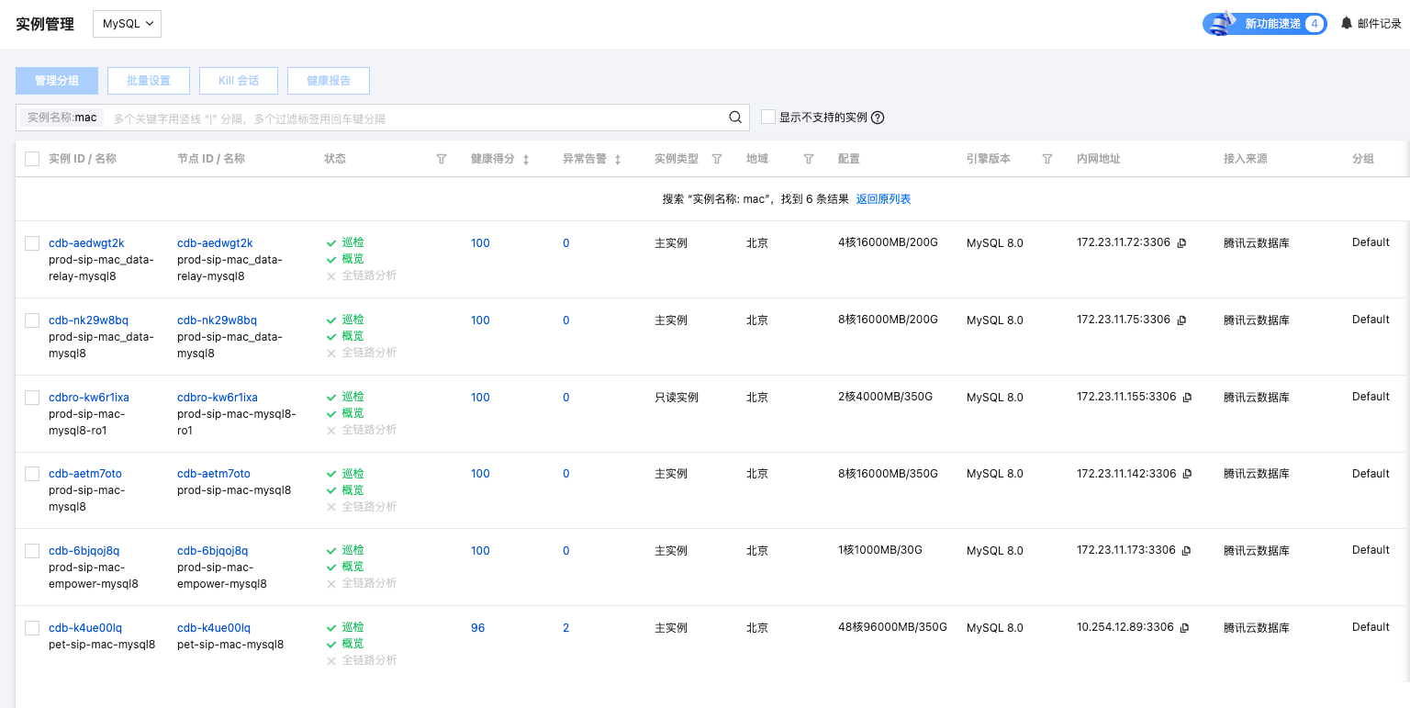Copy address 172.23.11.155:3306

point(1187,398)
